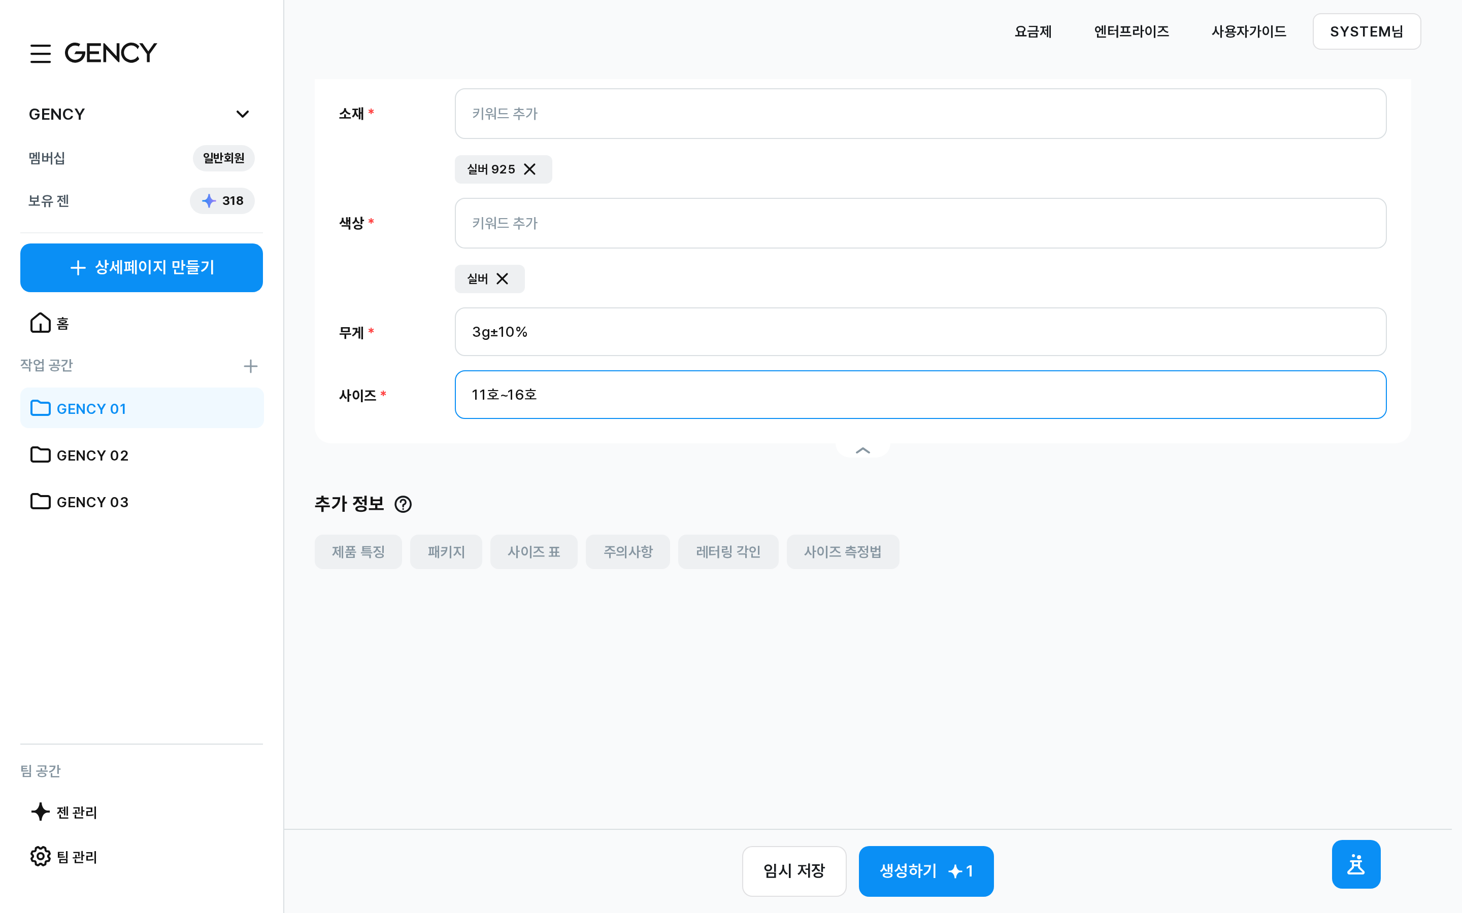Viewport: 1462px width, 913px height.
Task: Open the 요금제 page
Action: tap(1033, 31)
